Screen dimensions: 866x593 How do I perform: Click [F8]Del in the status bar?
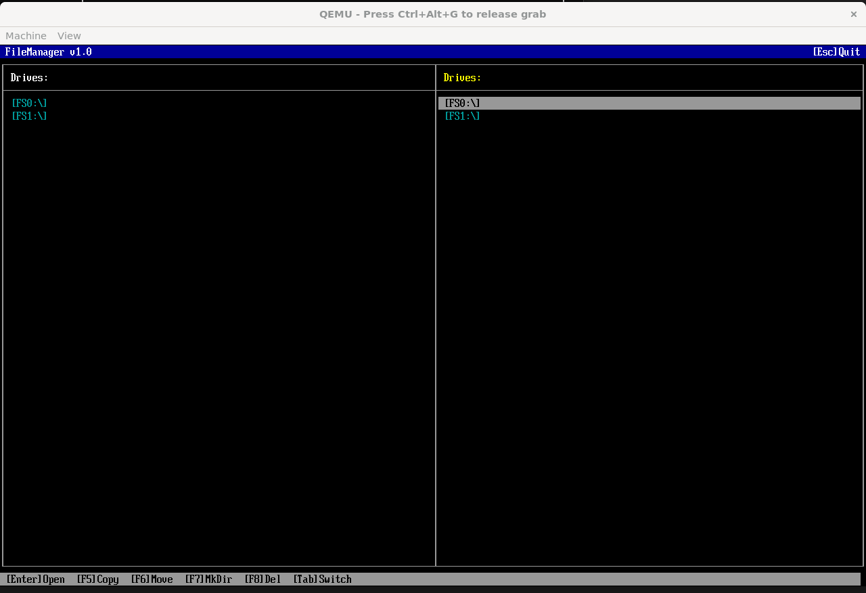(263, 579)
